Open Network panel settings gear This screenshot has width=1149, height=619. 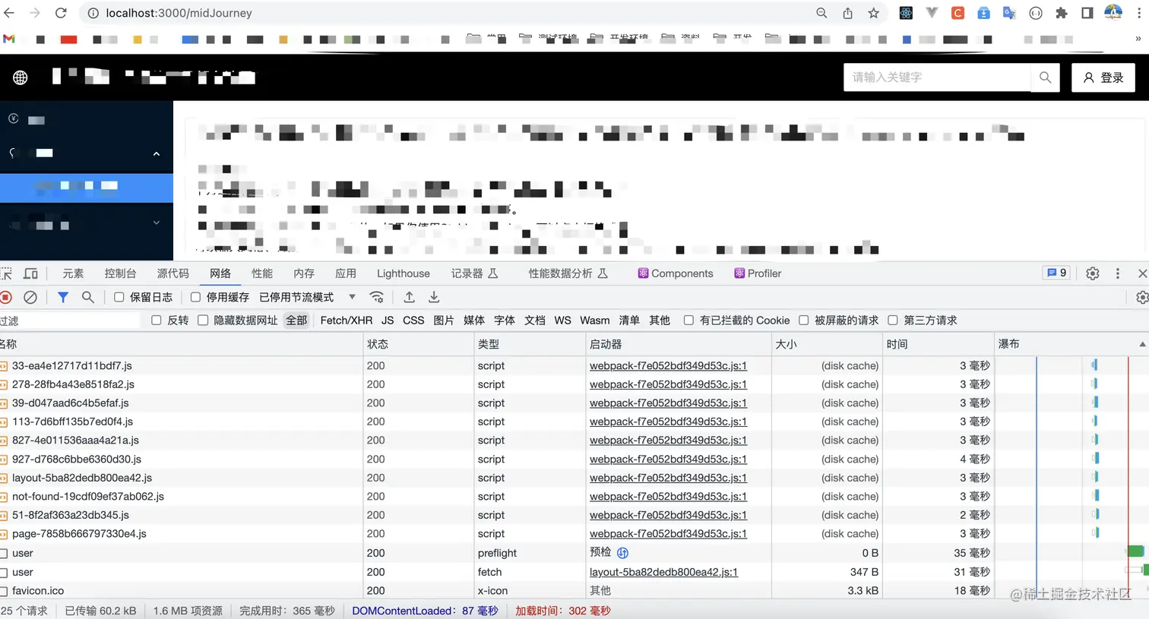pyautogui.click(x=1142, y=298)
